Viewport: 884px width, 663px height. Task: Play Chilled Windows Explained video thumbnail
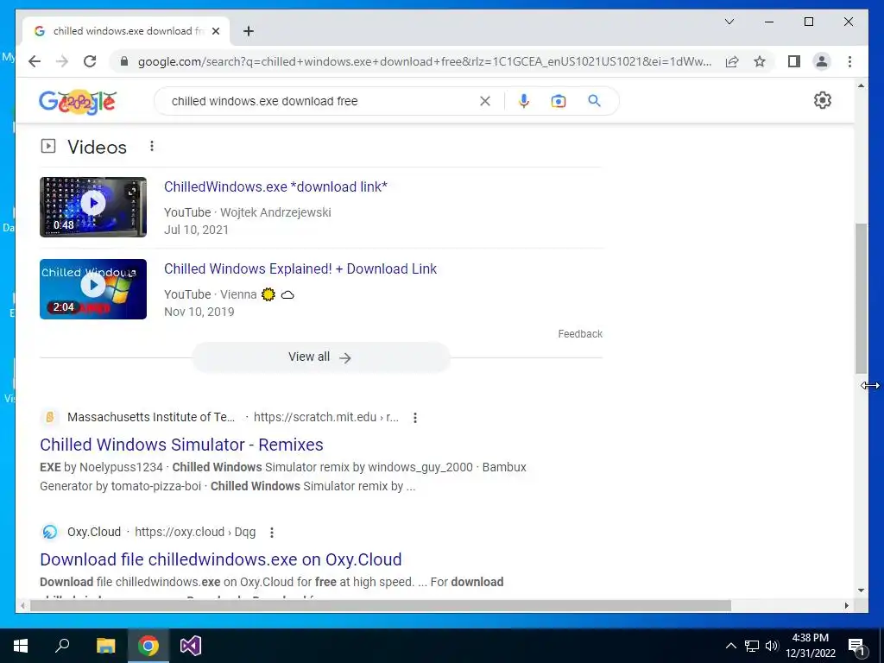(93, 289)
